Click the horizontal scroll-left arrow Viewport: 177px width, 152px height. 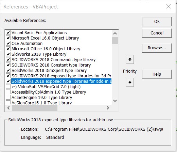[x=8, y=108]
